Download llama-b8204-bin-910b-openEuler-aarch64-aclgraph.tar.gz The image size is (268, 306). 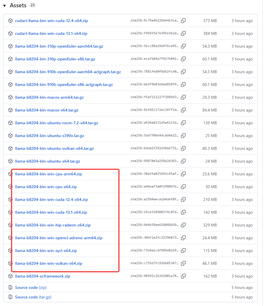[x=68, y=72]
